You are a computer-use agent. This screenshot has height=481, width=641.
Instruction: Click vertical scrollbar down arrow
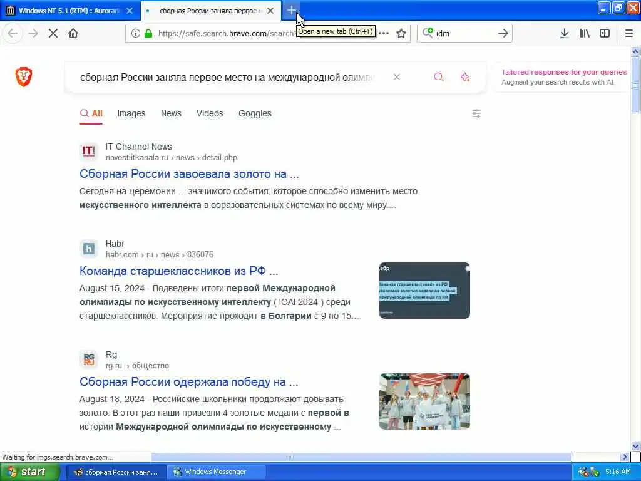(635, 446)
